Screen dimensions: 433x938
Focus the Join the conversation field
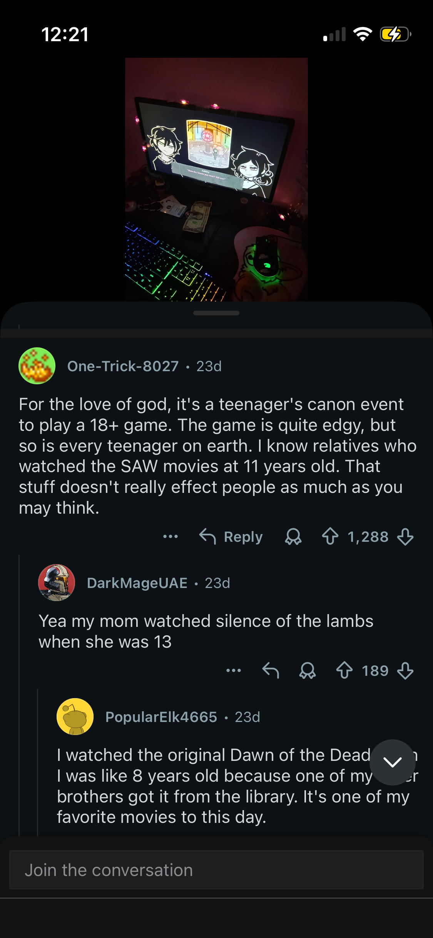click(x=216, y=870)
